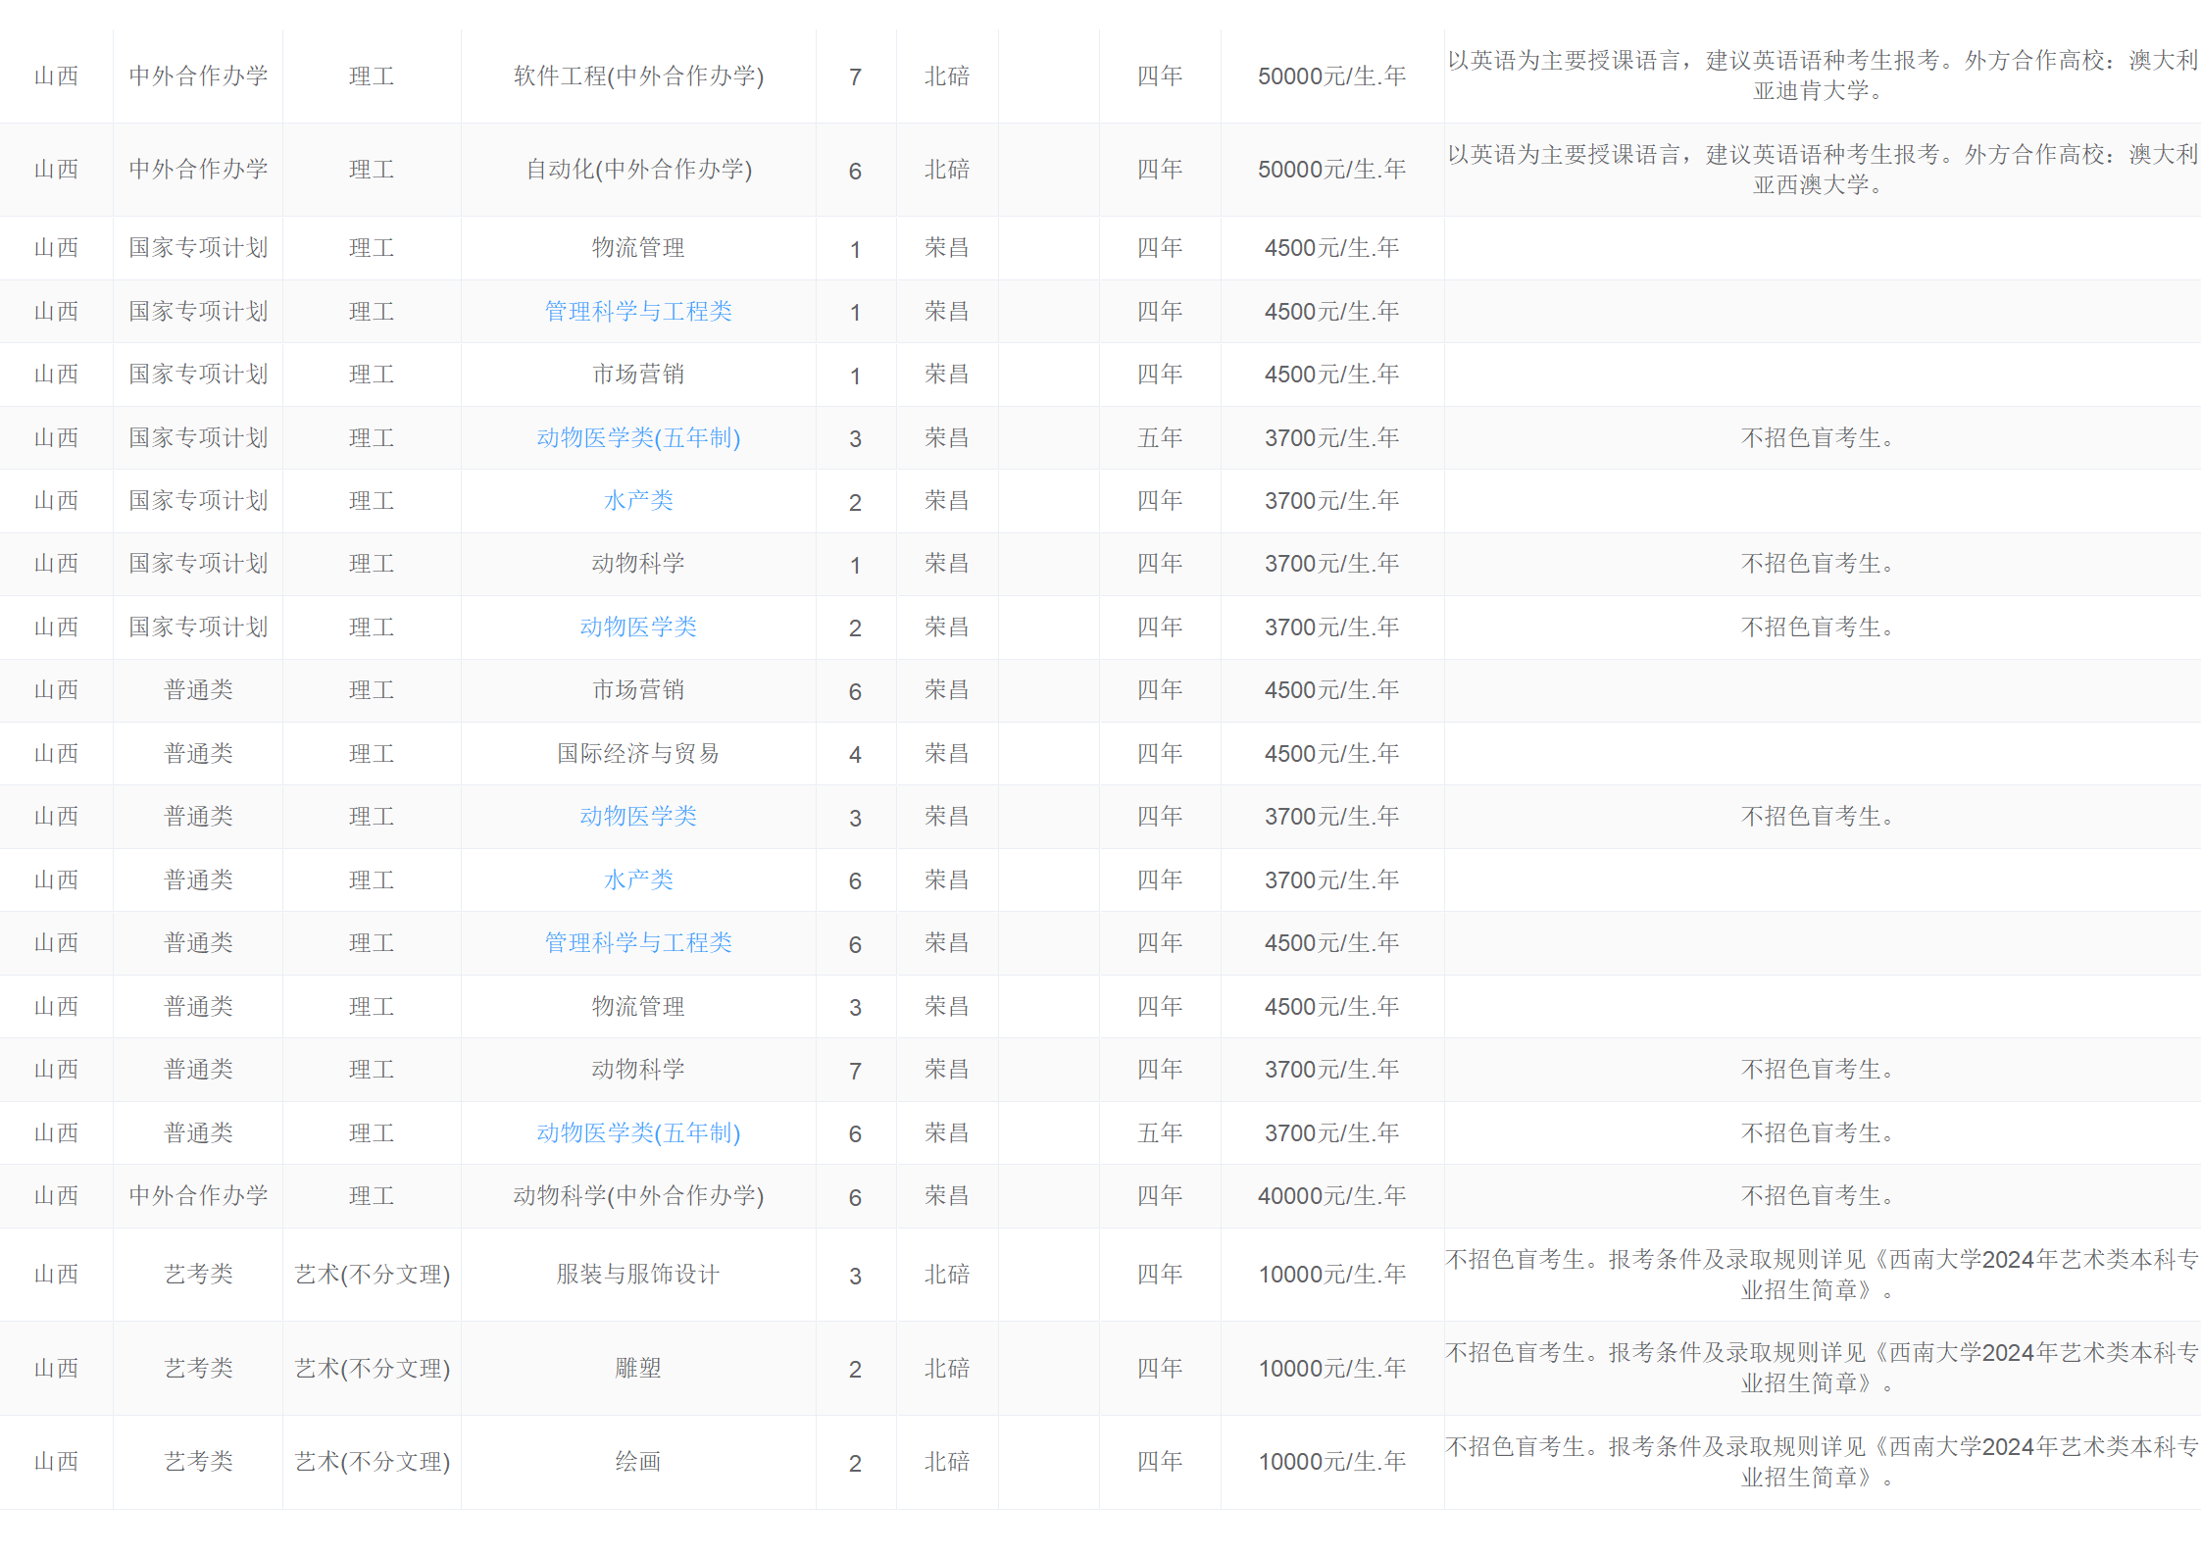Click the 40000元/生.年 tuition cell
Viewport: 2201px width, 1556px height.
(1331, 1196)
